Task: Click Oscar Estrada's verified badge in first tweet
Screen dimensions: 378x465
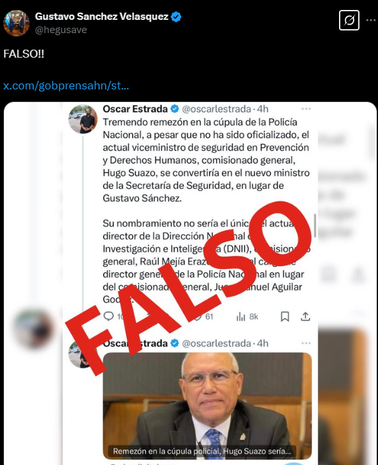Action: pos(175,109)
